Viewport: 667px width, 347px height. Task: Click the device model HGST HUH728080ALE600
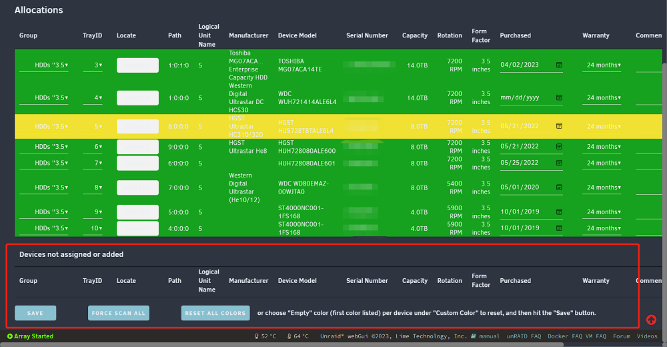pos(307,147)
